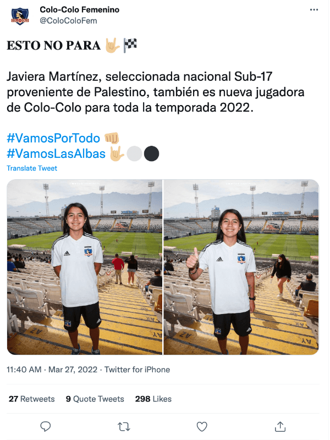This screenshot has width=330, height=440.
Task: Open the Colo-Colo Femenino profile name
Action: [79, 9]
